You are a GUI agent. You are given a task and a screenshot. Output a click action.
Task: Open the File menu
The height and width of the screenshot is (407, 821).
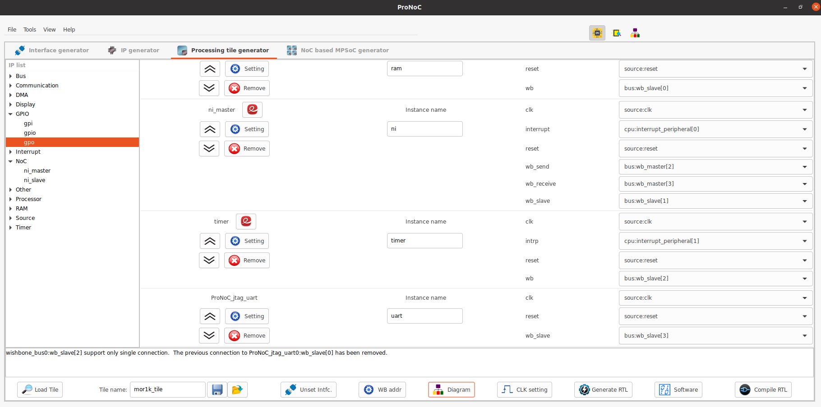point(12,30)
